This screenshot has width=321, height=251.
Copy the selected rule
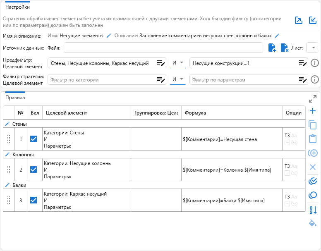point(313,125)
